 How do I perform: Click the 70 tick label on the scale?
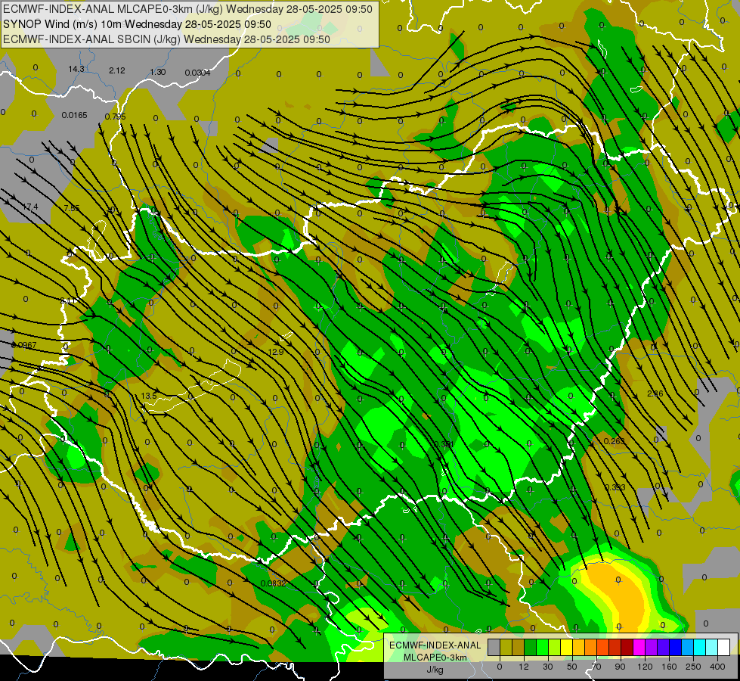[596, 667]
